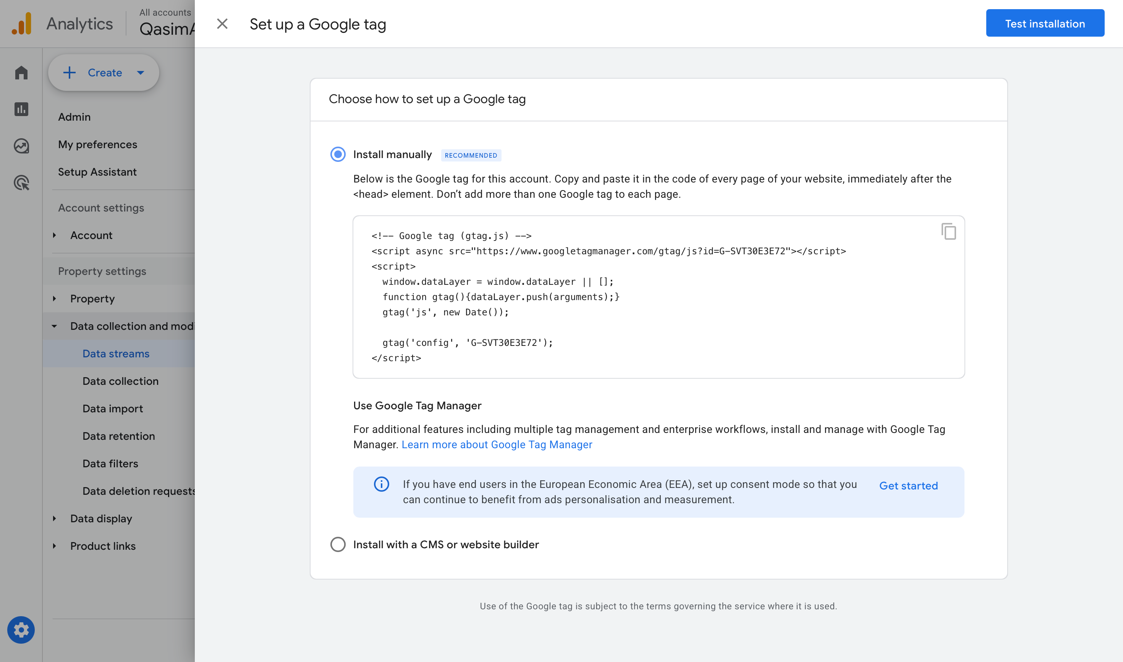Select Data filters
Image resolution: width=1123 pixels, height=662 pixels.
point(110,463)
